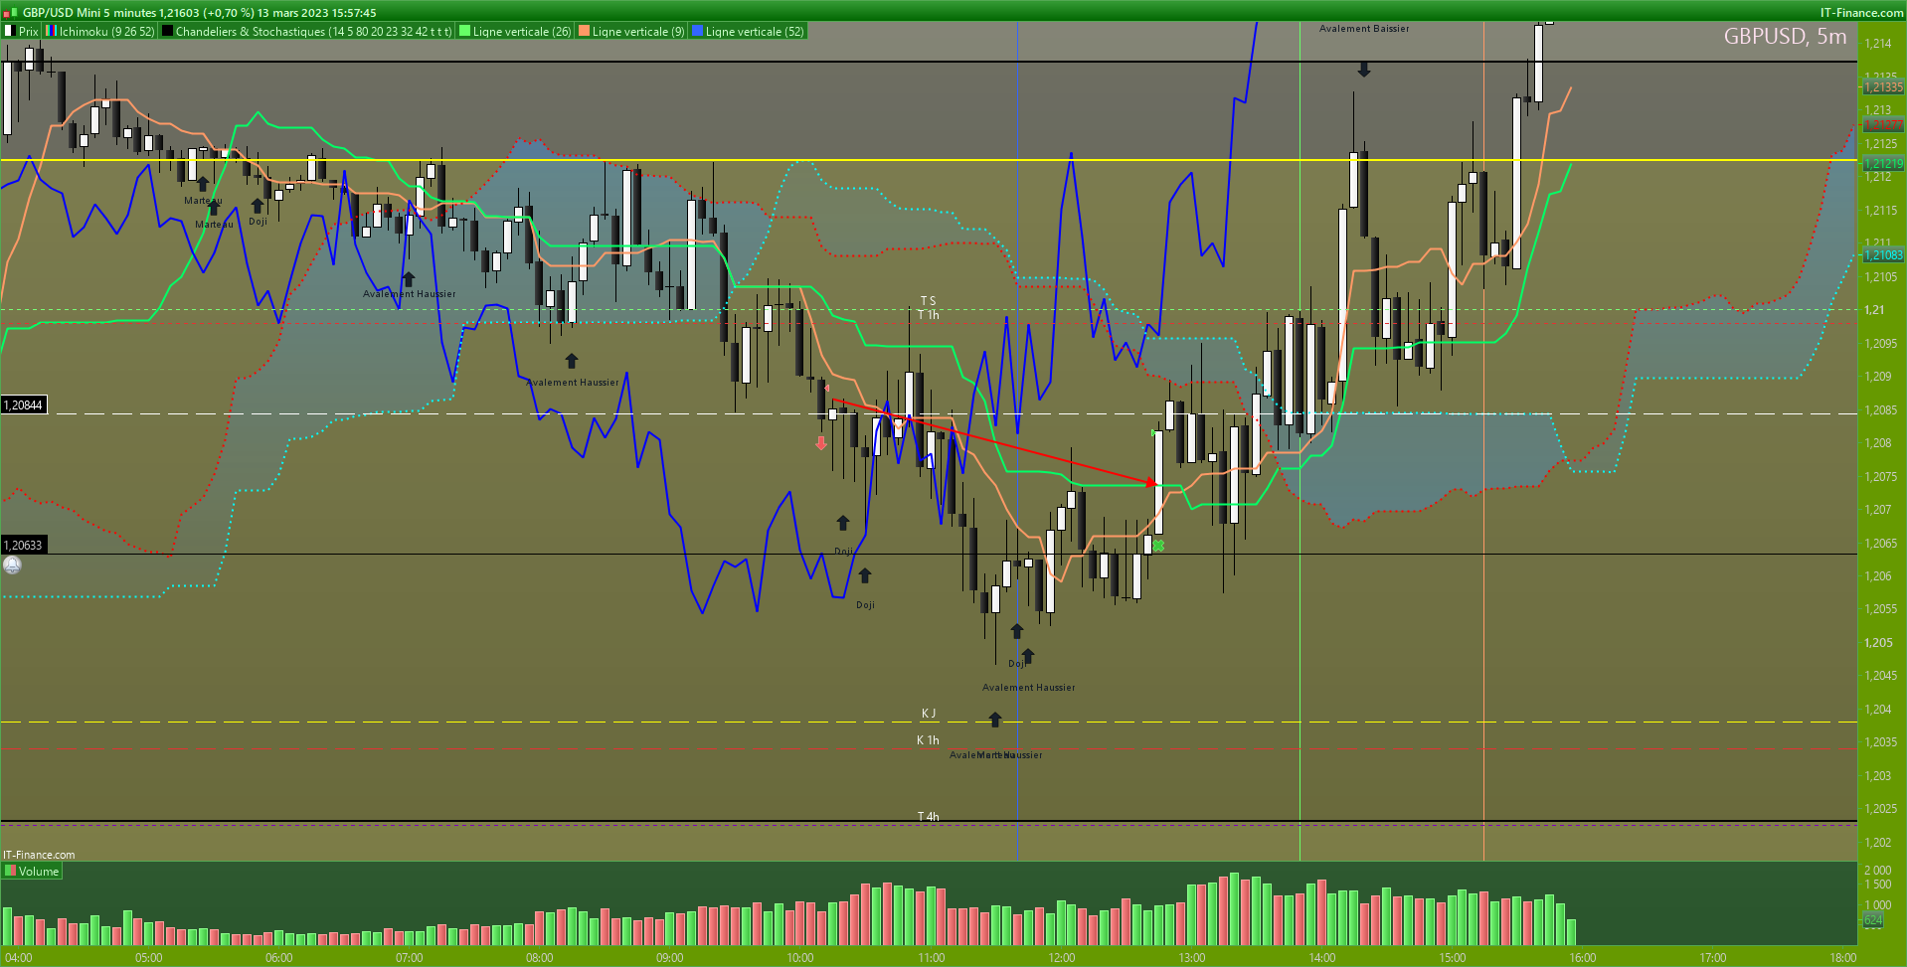Click the black swatch for Chandeliers & Stochastiques
Image resolution: width=1907 pixels, height=967 pixels.
(168, 32)
